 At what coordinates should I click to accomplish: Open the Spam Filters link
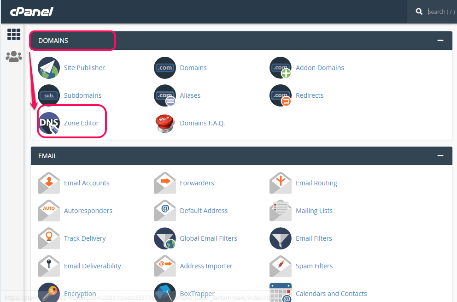314,266
